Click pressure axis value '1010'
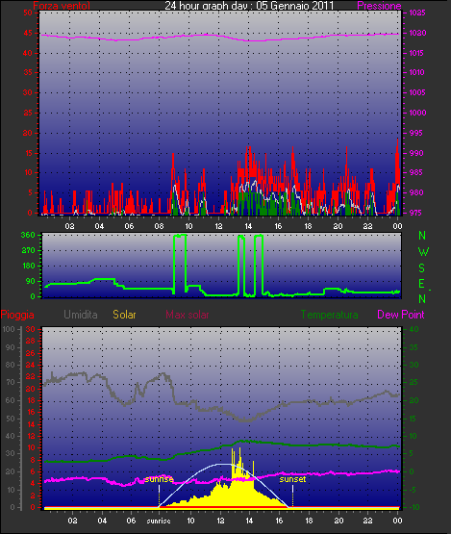Viewport: 451px width, 534px height. (416, 72)
